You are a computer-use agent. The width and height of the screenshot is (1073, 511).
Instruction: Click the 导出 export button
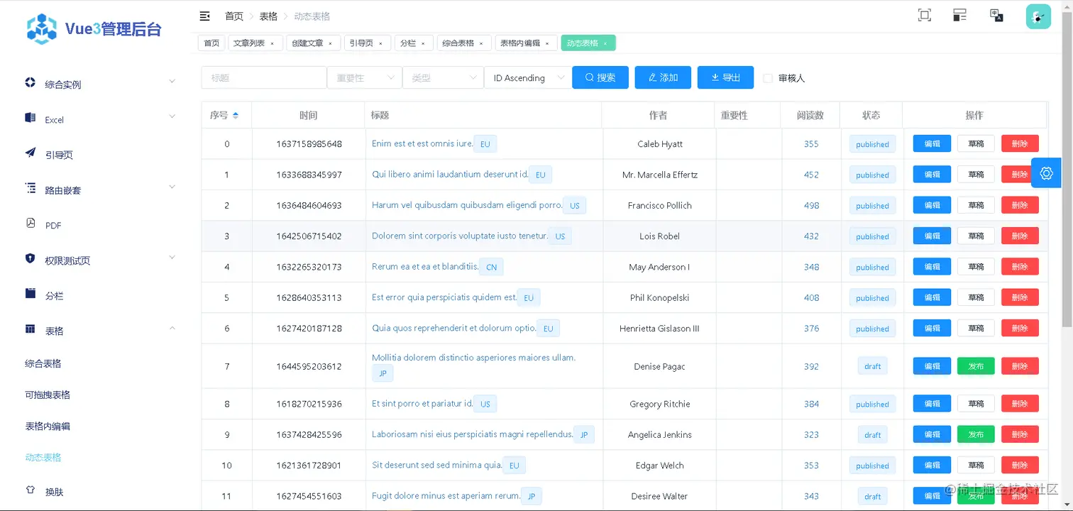tap(725, 77)
